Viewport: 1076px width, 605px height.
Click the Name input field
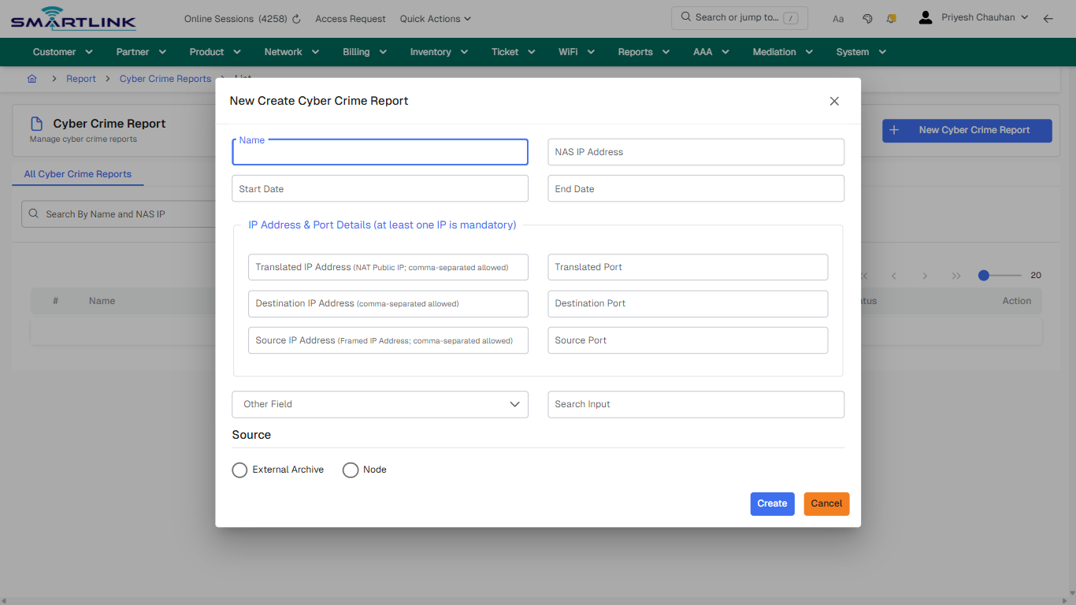380,151
